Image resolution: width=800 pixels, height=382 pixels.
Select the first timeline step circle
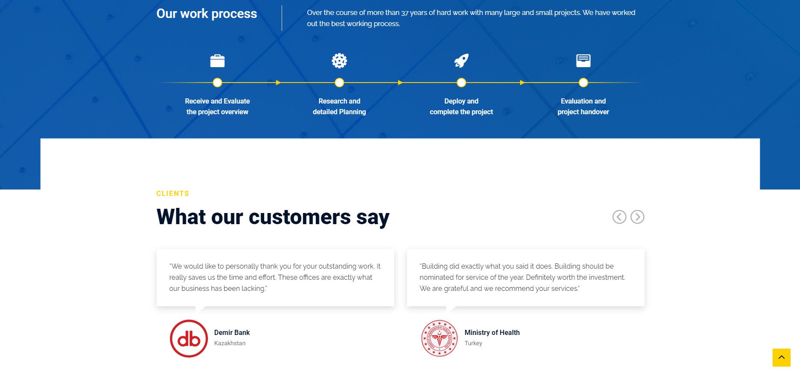(217, 83)
